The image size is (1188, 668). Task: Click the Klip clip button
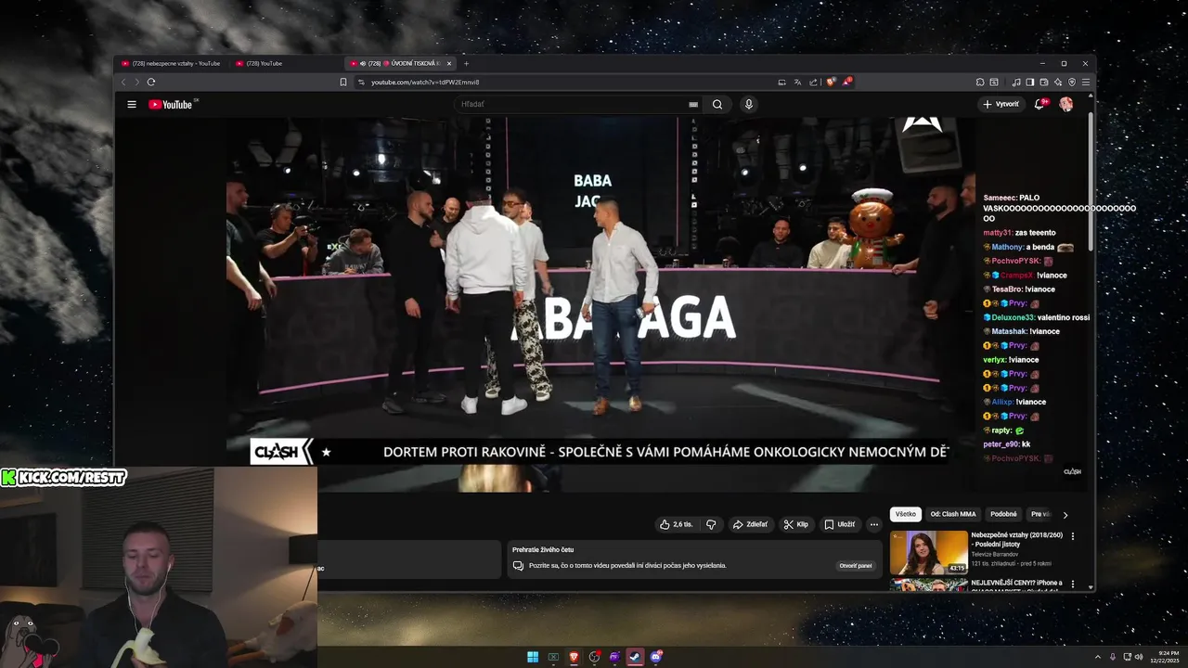pyautogui.click(x=795, y=524)
